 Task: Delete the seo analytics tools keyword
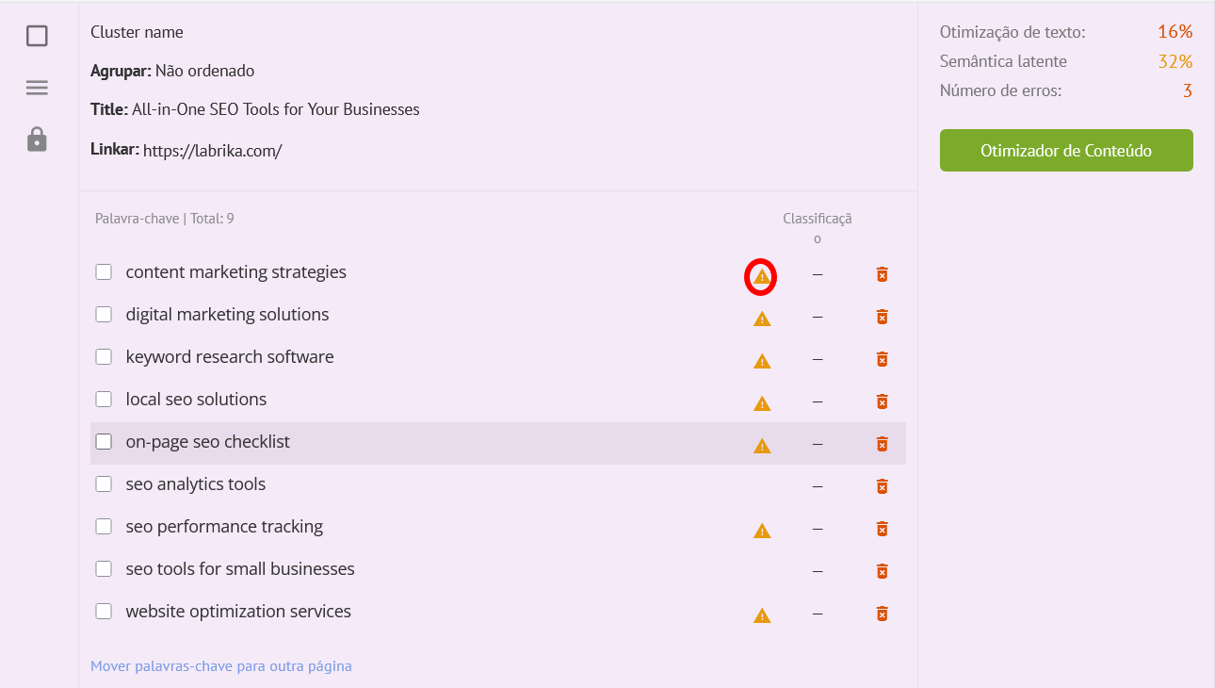click(x=882, y=486)
